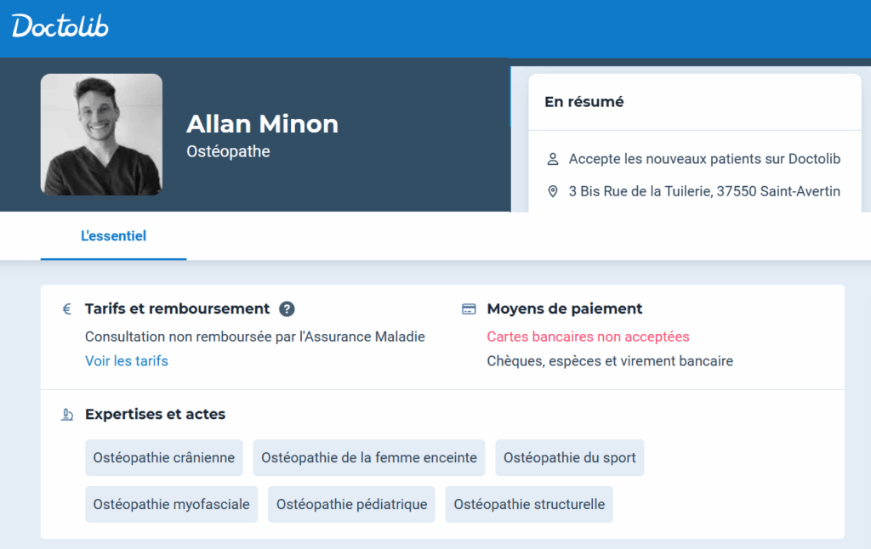871x549 pixels.
Task: Click the credit card icon by Moyens de paiement
Action: [x=469, y=309]
